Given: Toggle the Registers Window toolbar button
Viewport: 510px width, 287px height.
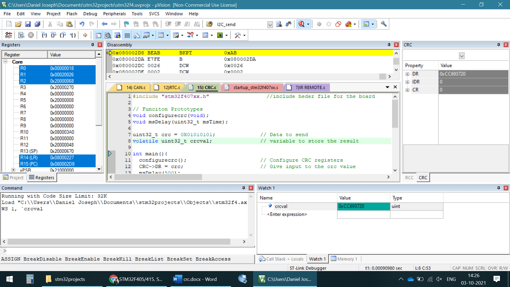Looking at the screenshot, I should coord(127,35).
